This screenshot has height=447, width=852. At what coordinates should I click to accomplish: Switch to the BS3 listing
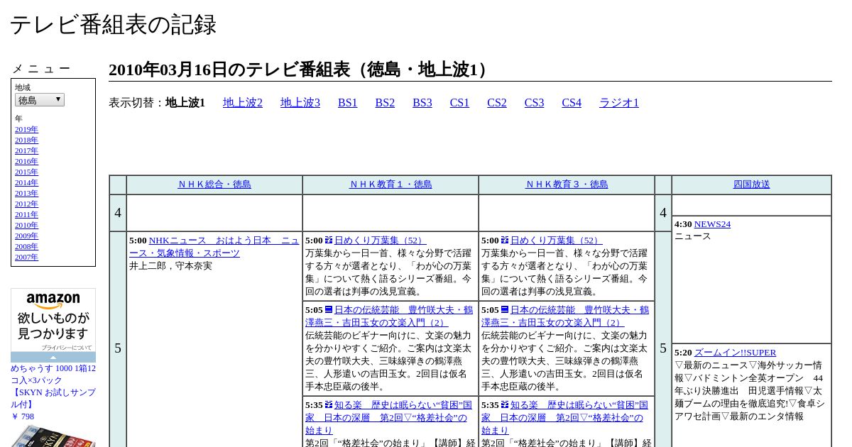pyautogui.click(x=422, y=103)
